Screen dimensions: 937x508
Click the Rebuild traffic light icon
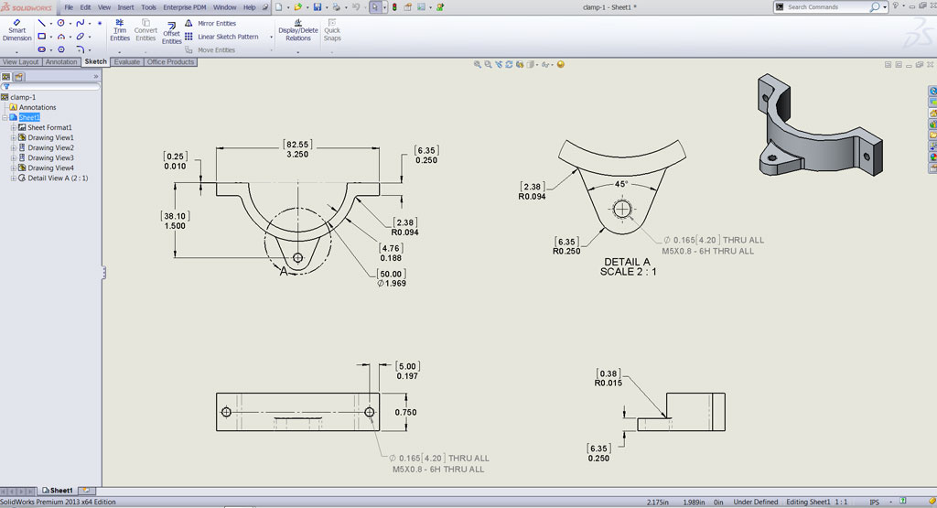394,6
